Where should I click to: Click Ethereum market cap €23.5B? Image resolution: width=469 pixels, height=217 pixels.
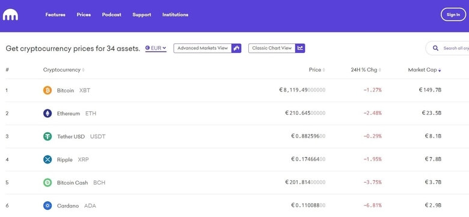pyautogui.click(x=432, y=113)
